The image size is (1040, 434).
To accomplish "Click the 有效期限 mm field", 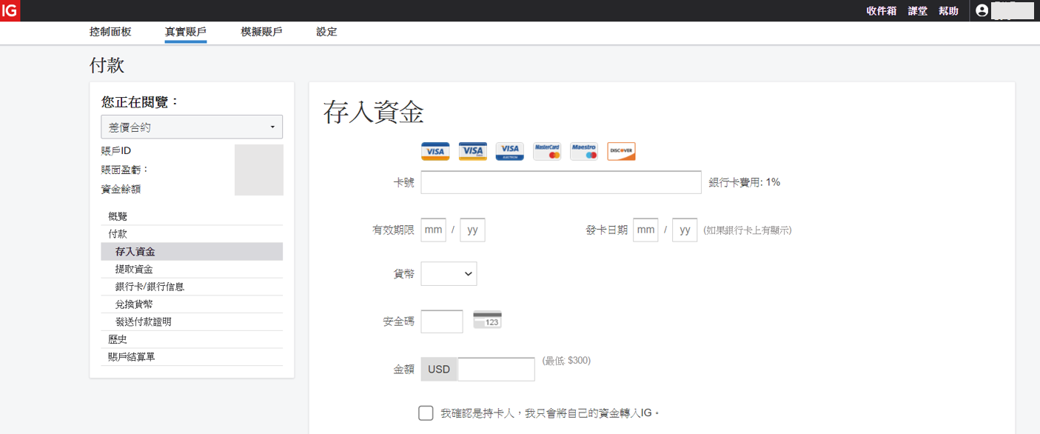I will (434, 230).
